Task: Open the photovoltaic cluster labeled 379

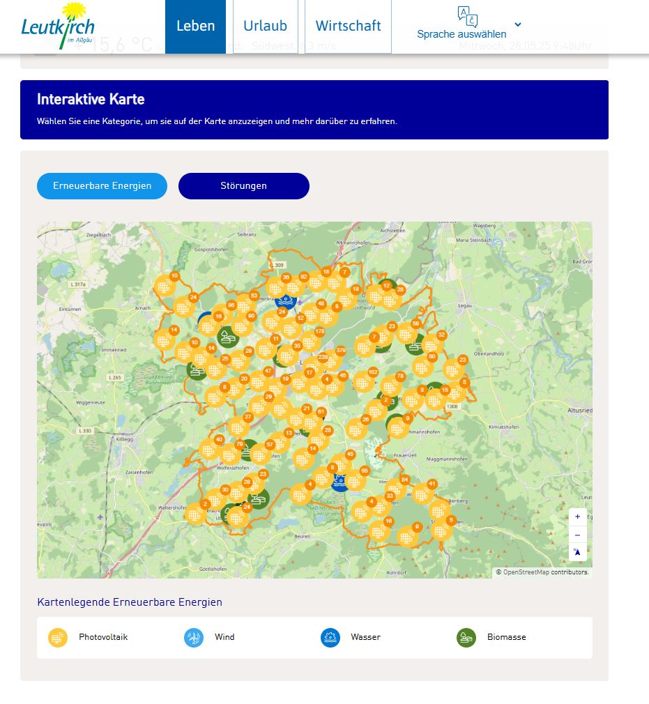Action: click(331, 360)
